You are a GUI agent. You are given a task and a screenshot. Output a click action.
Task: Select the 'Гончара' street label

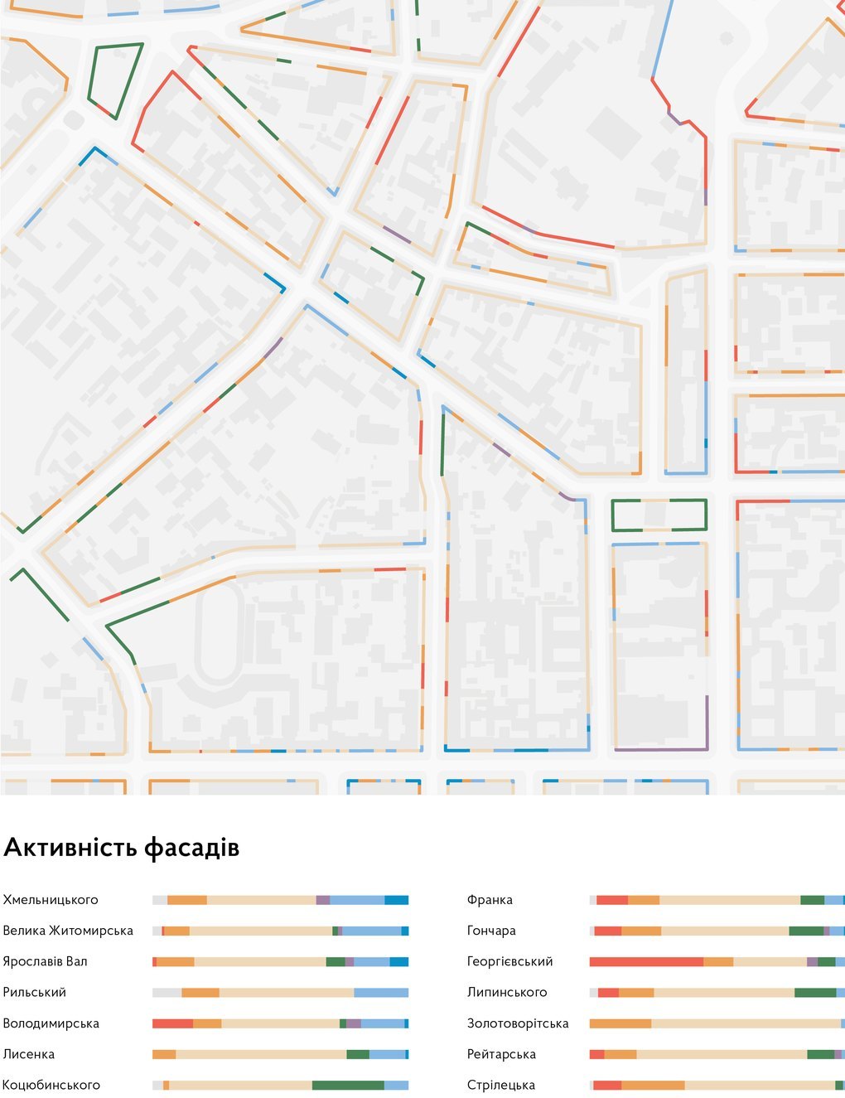coord(491,931)
